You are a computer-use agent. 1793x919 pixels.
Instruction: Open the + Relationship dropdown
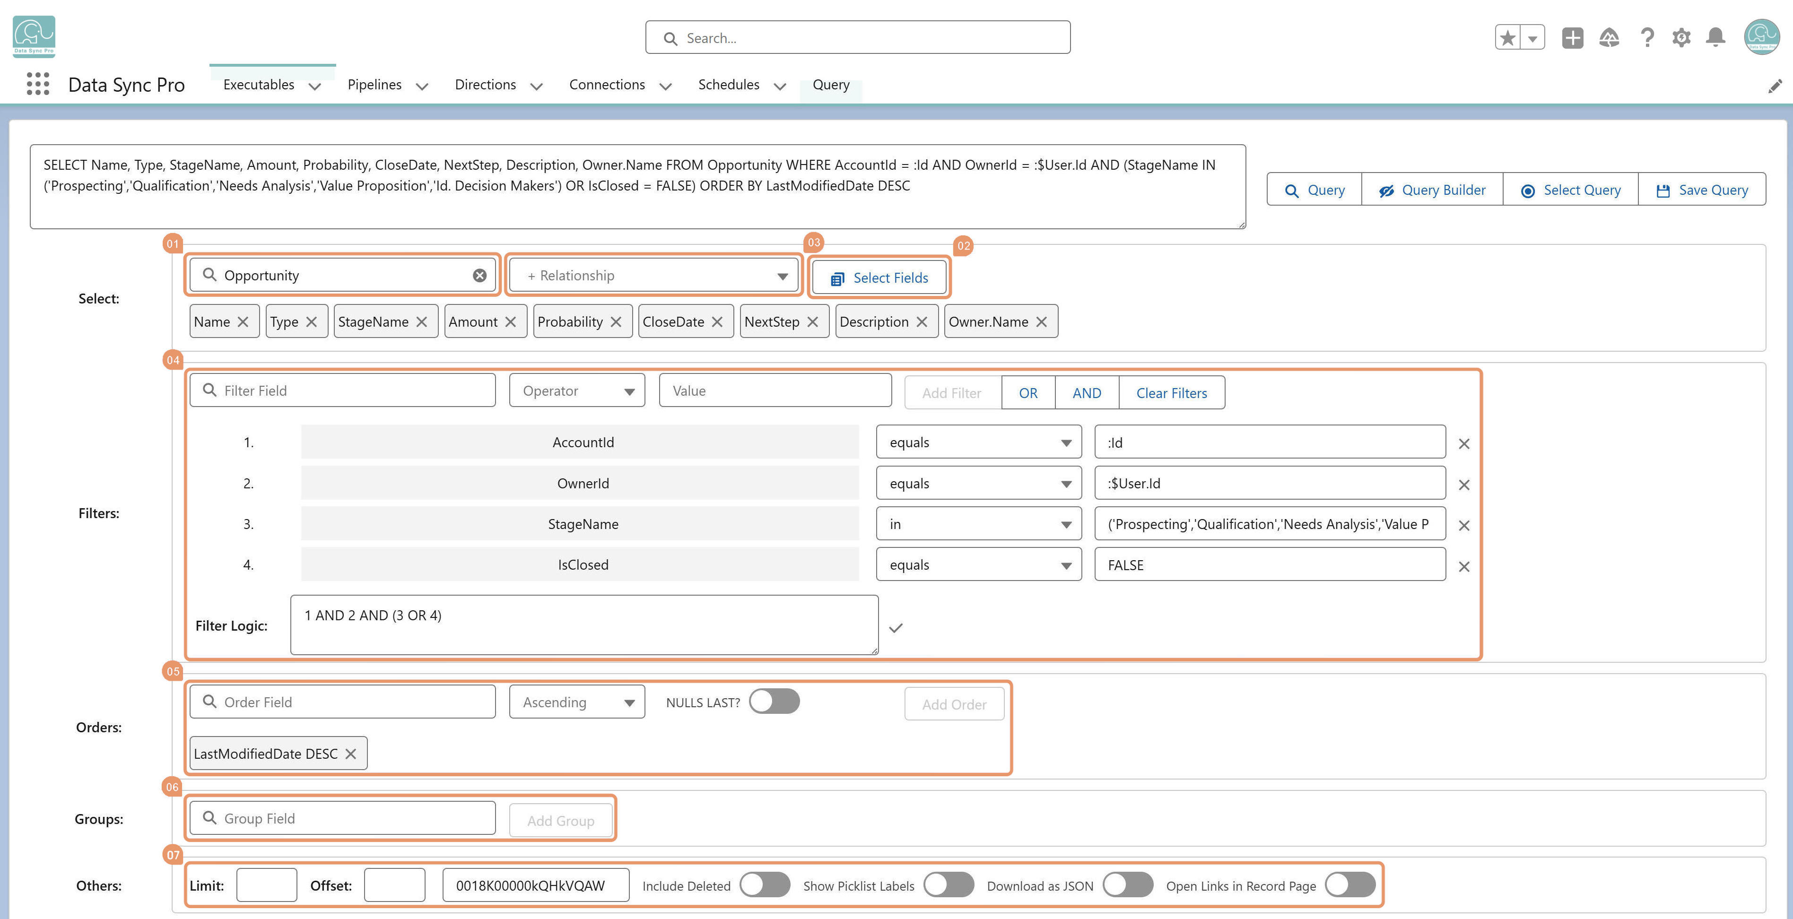pyautogui.click(x=653, y=276)
